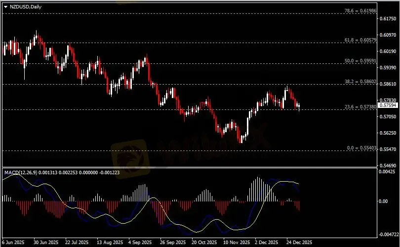Click the 0.57050 price scale value
This screenshot has width=400, height=247.
pyautogui.click(x=388, y=117)
